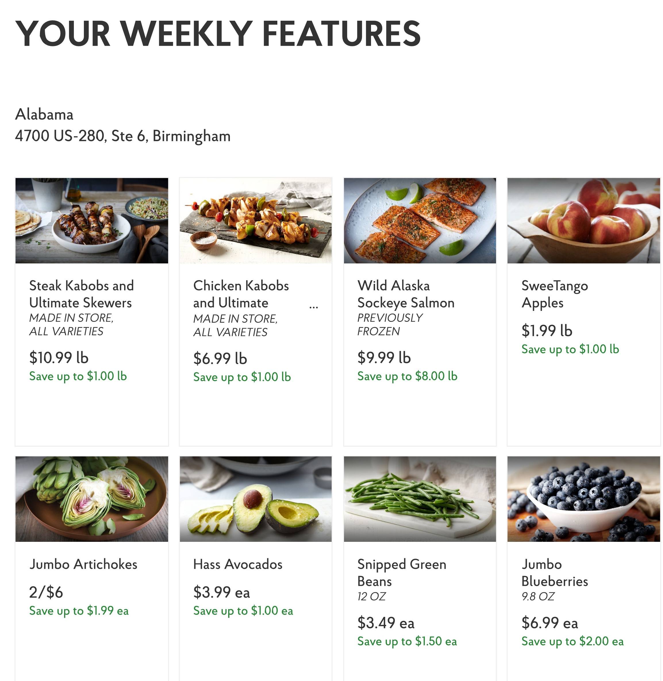
Task: Click the Chicken Kabobs and Ultimate title
Action: 241,294
